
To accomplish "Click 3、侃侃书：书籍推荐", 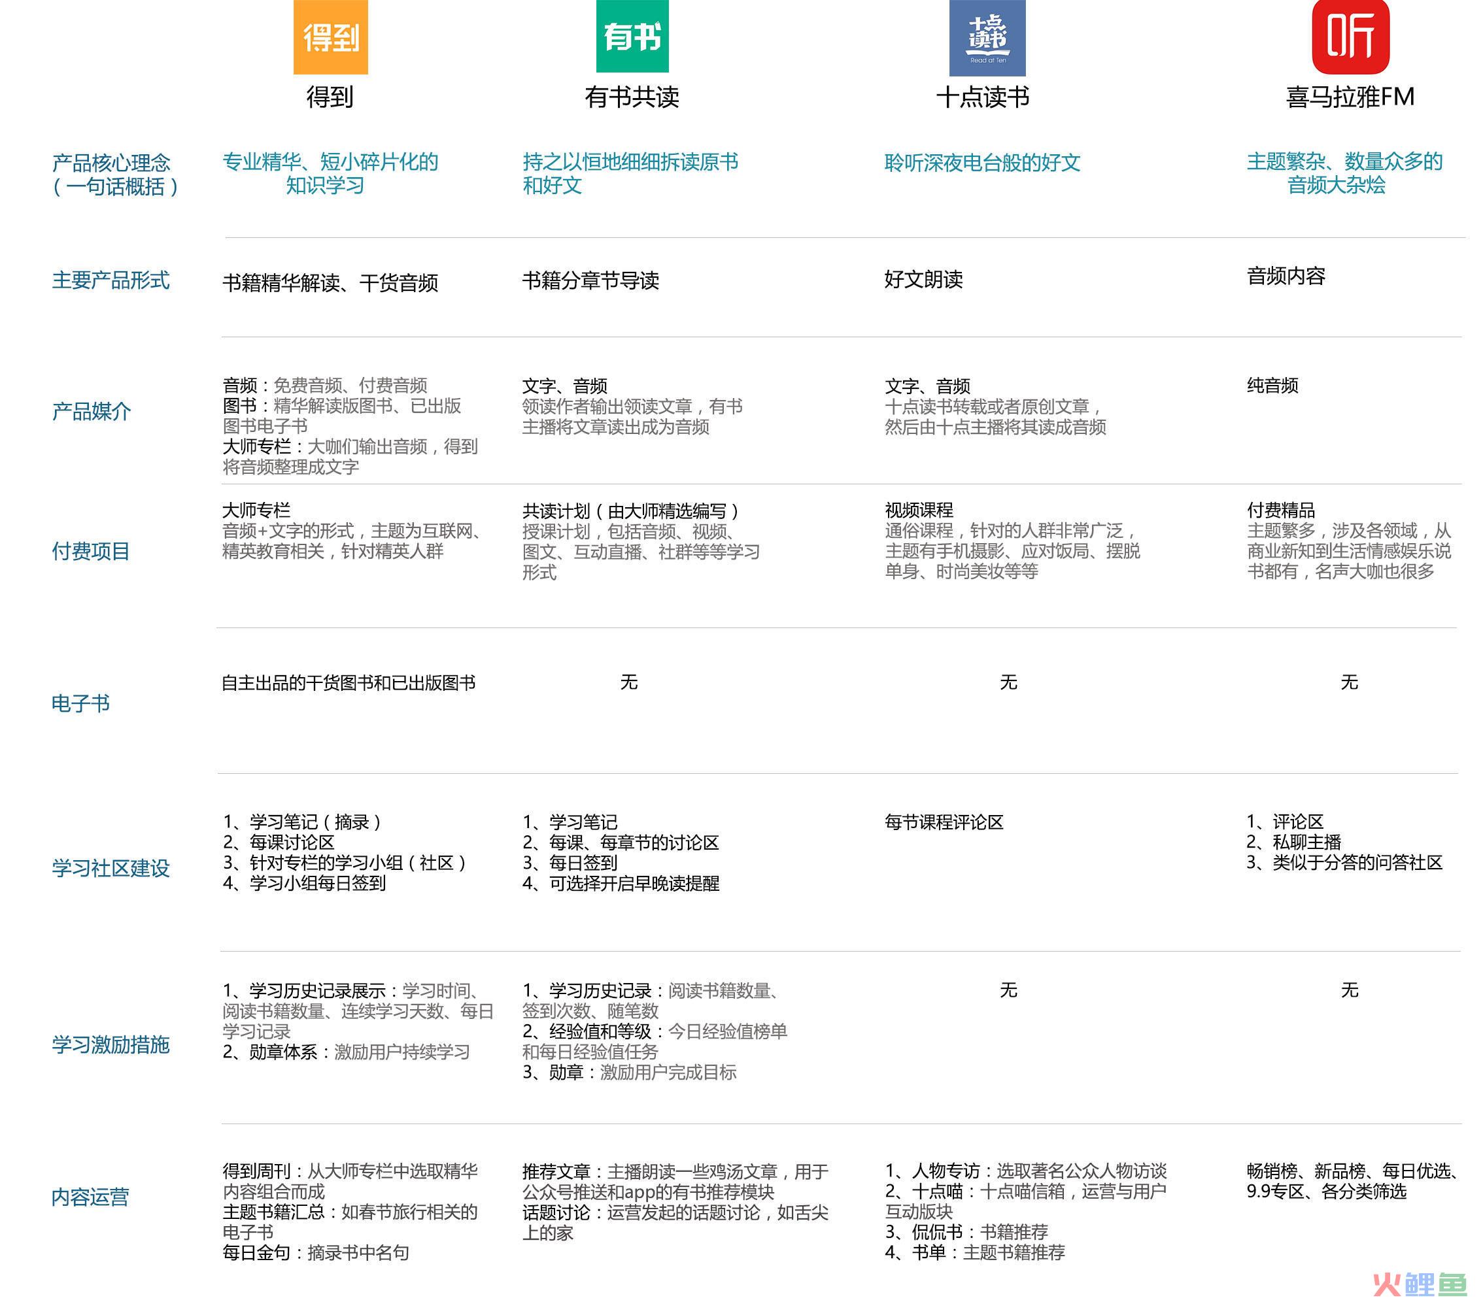I will point(966,1231).
